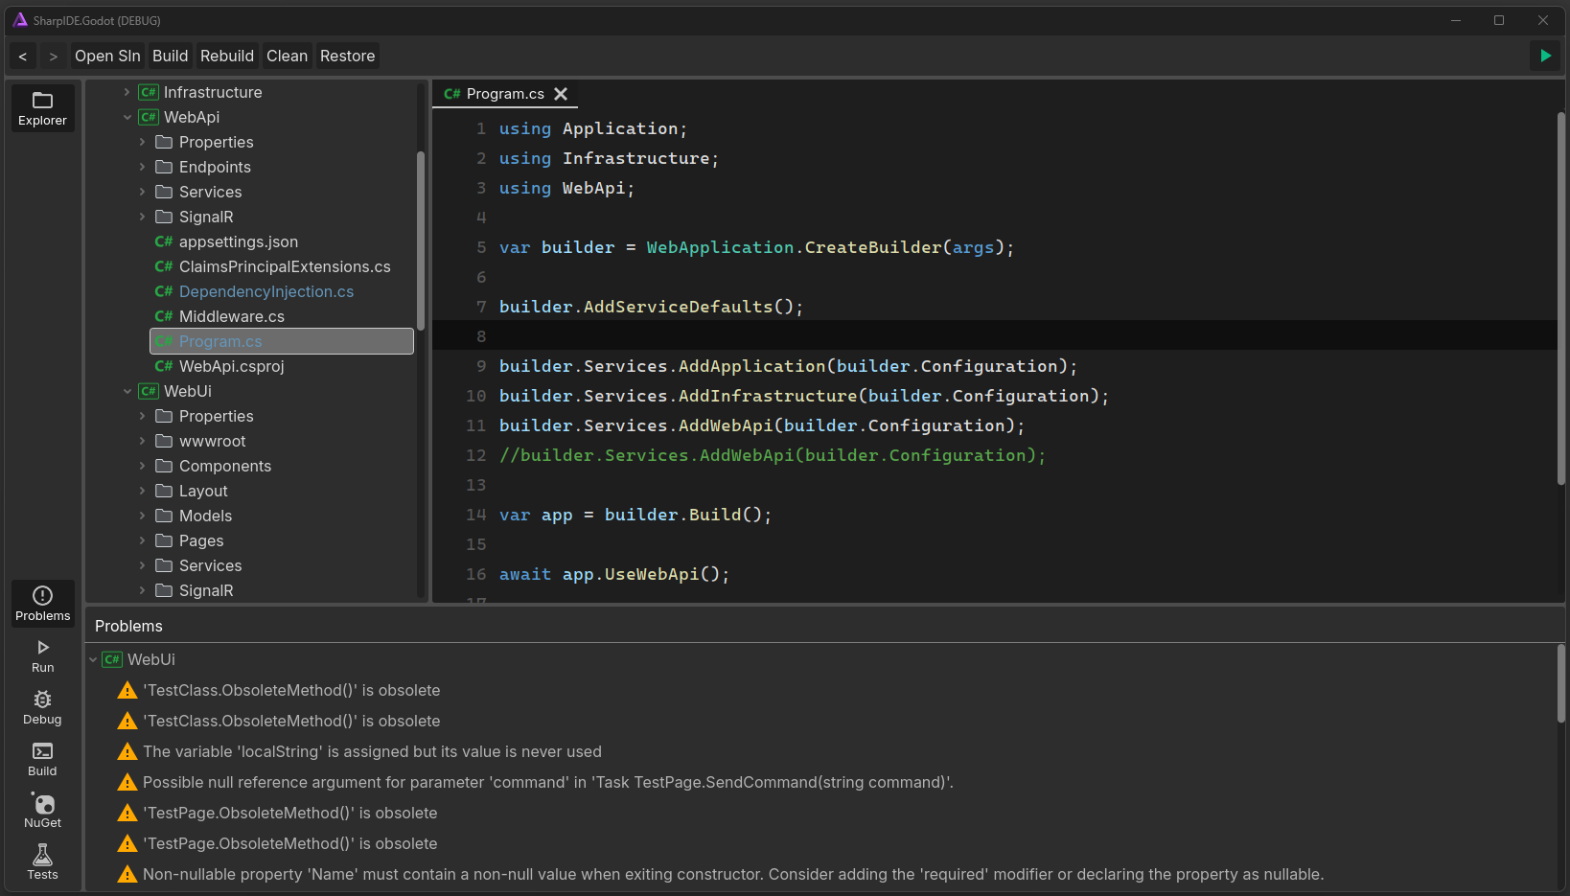
Task: Open the Problems sidebar panel
Action: pos(42,604)
